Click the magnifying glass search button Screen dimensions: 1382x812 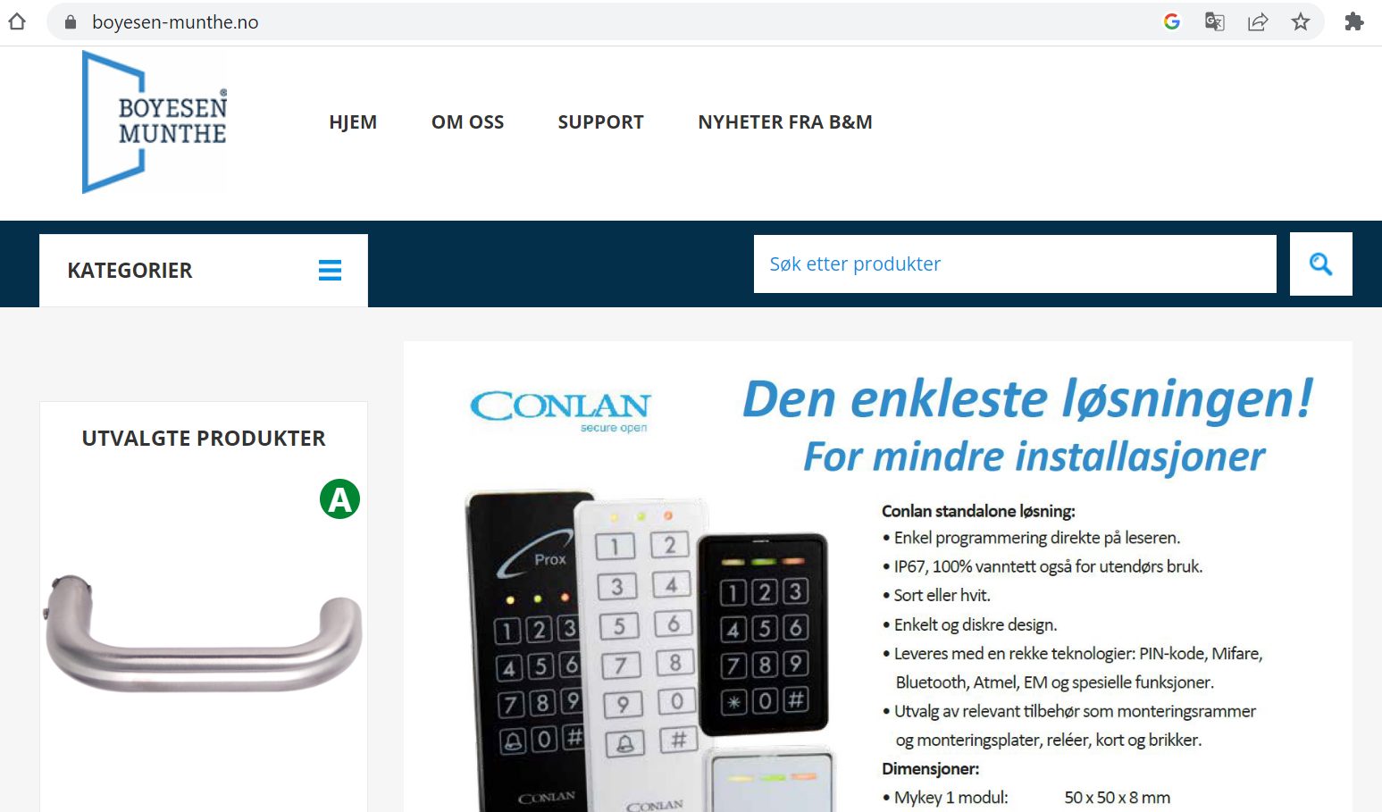[x=1320, y=264]
